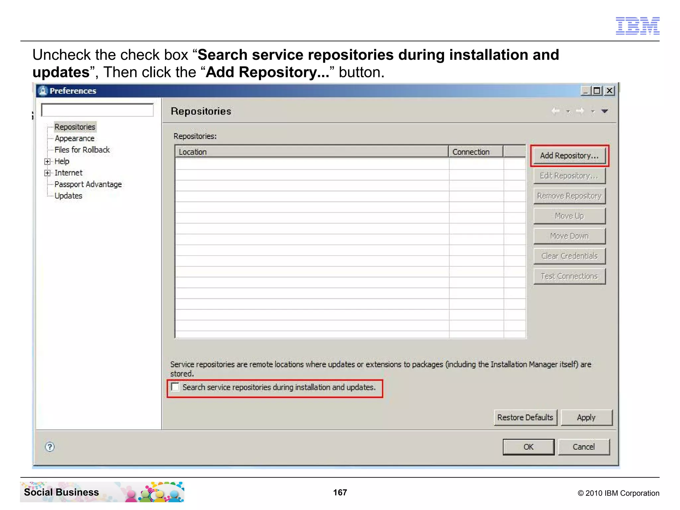Maximize the Preferences window
Viewport: 680px width, 510px height.
pyautogui.click(x=597, y=91)
